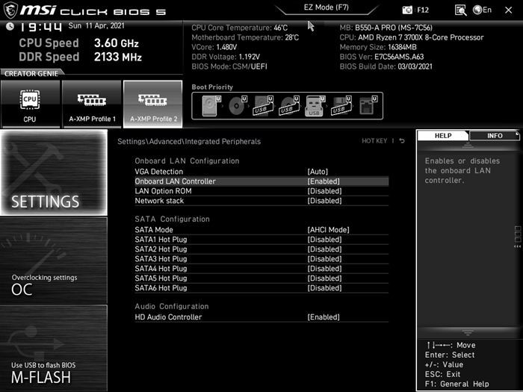Click the CPU Speed 3.60 GHz value
Image resolution: width=523 pixels, height=392 pixels.
116,43
